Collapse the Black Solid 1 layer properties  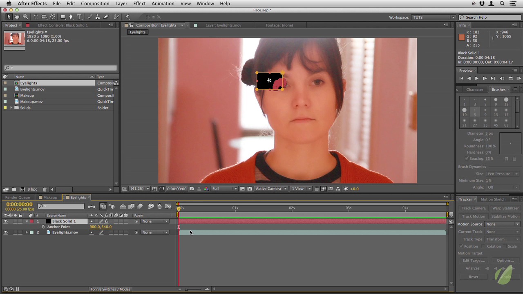coord(27,221)
